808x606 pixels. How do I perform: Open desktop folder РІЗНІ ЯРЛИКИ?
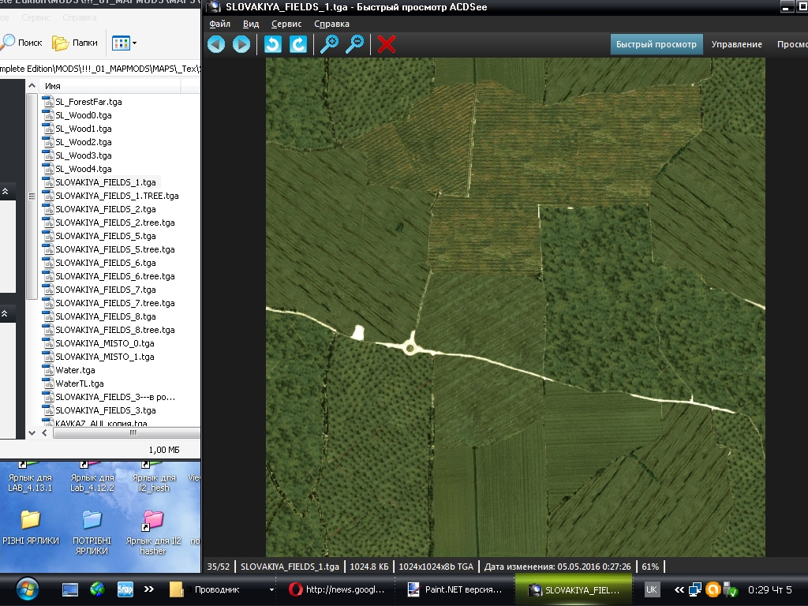31,527
